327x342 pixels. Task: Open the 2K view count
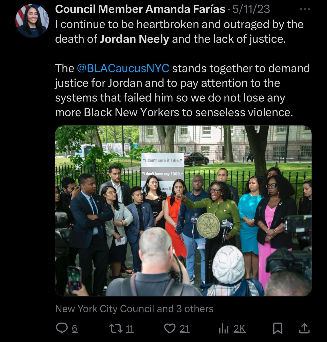coord(240,329)
